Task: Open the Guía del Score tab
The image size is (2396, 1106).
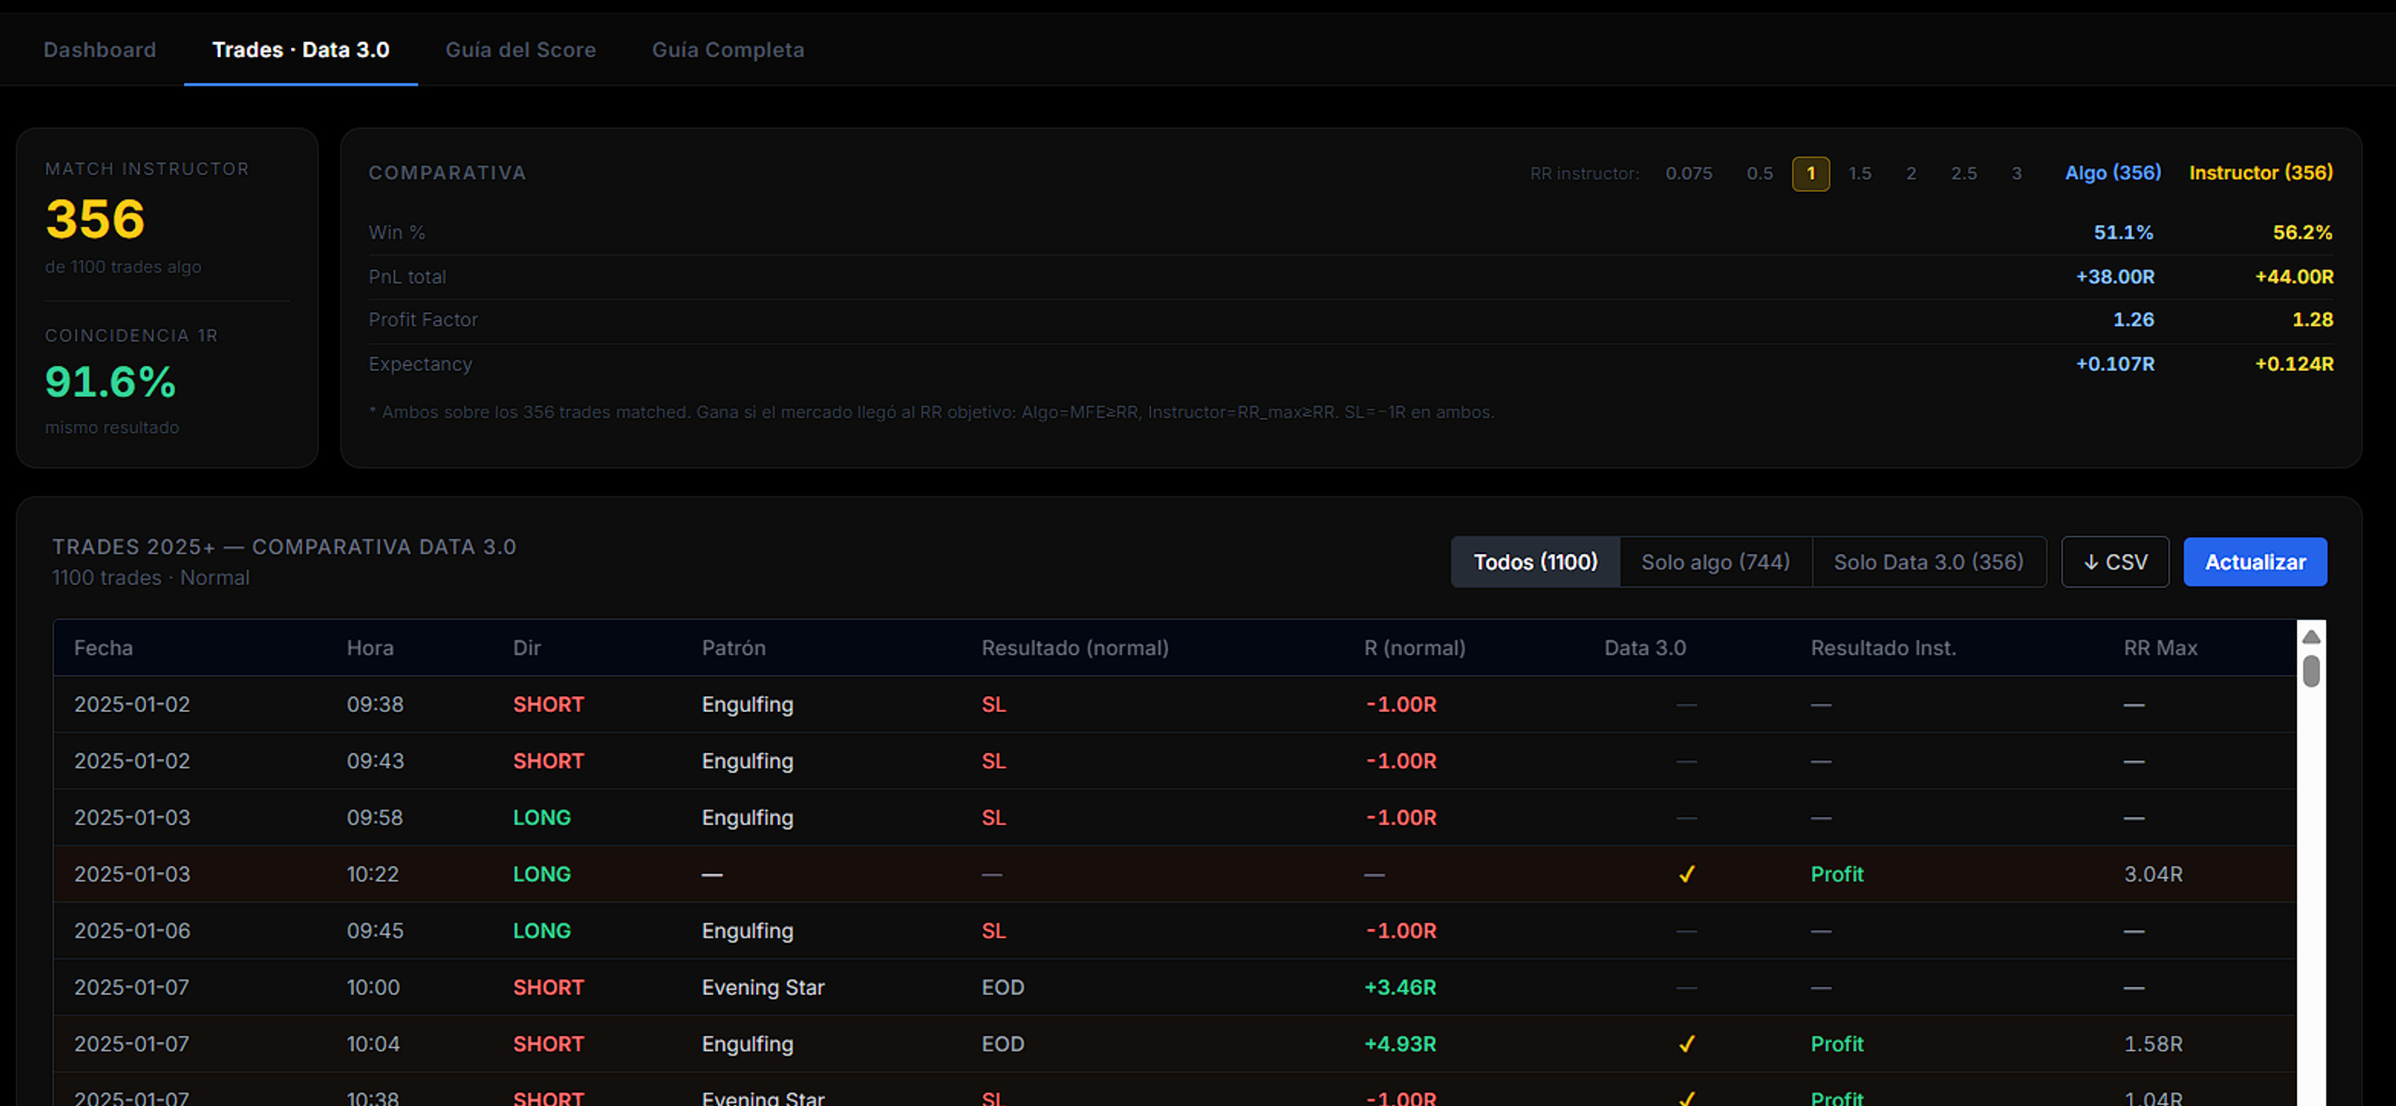Action: point(520,50)
